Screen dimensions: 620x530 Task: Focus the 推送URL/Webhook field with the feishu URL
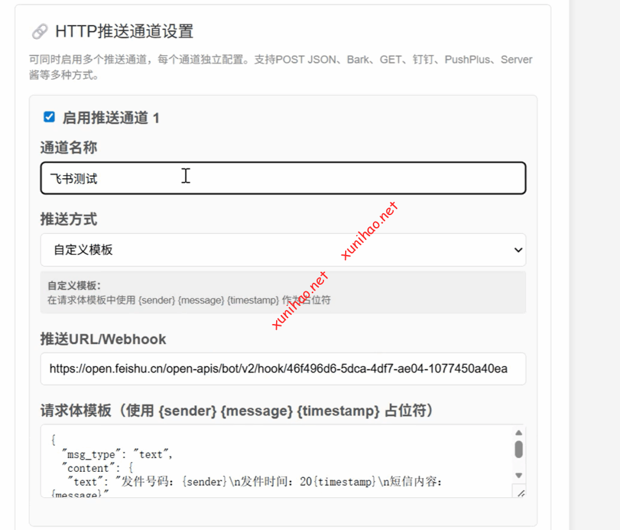tap(283, 368)
